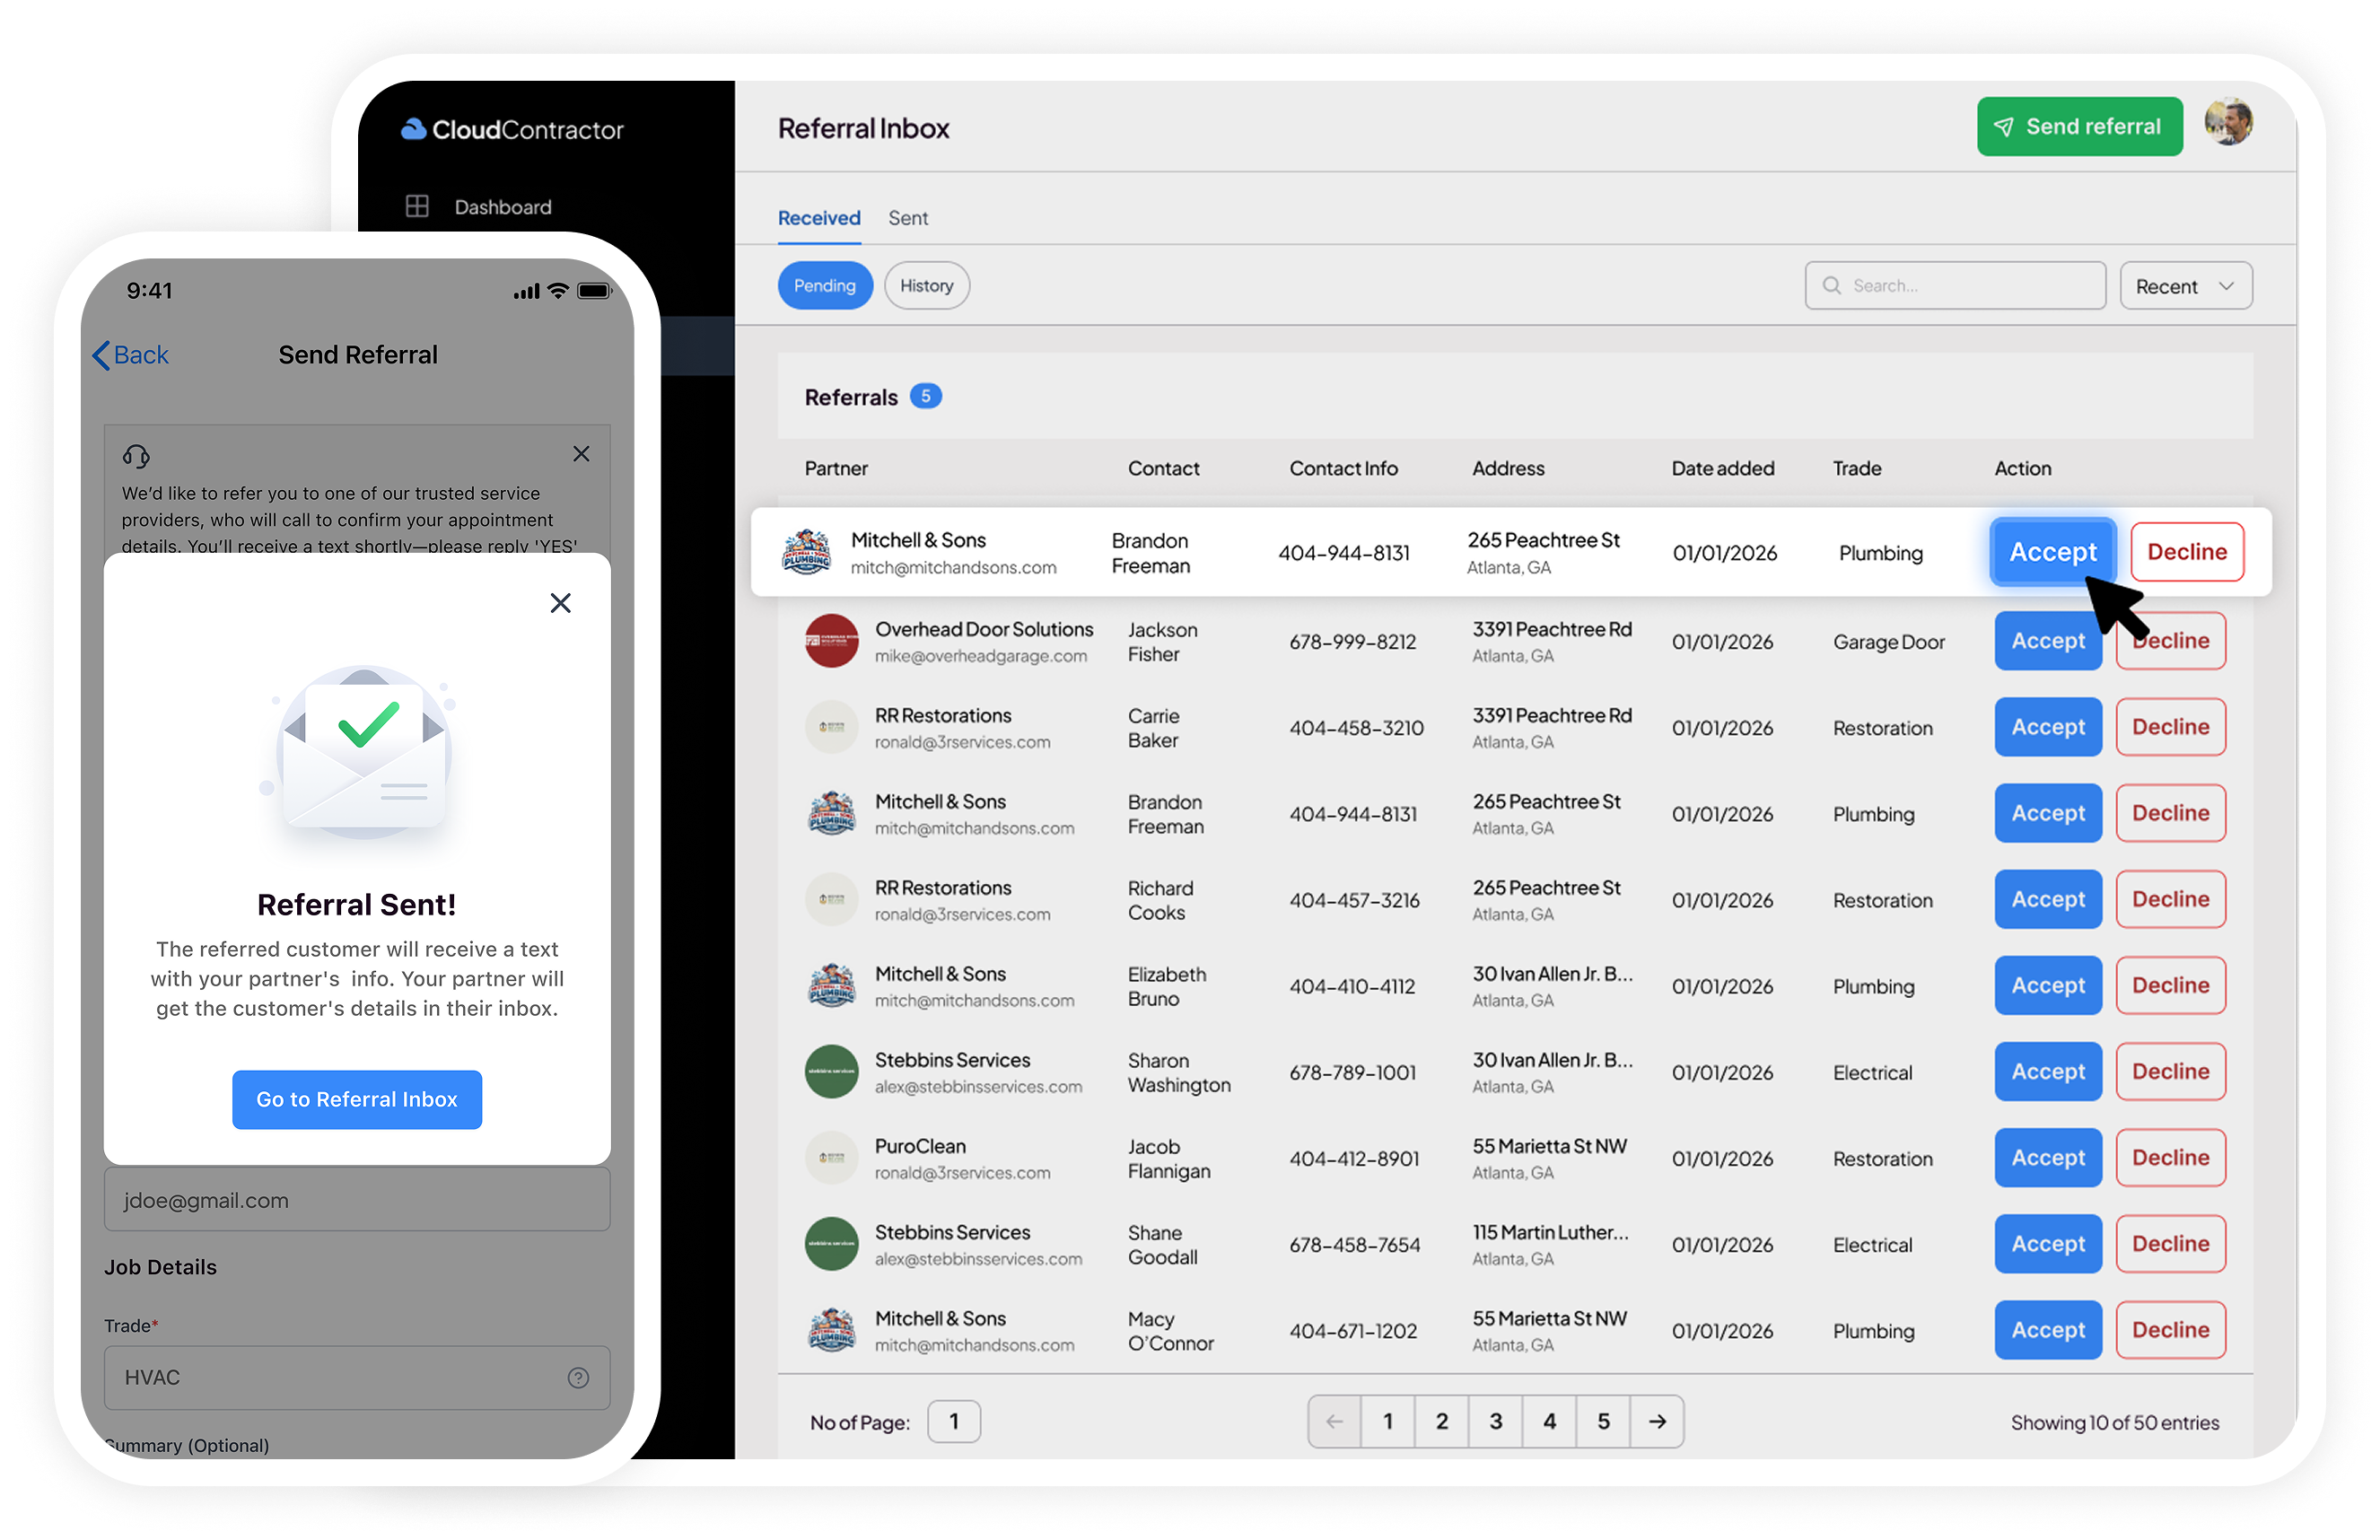Image resolution: width=2380 pixels, height=1540 pixels.
Task: Click the help icon in Trade field
Action: coord(578,1378)
